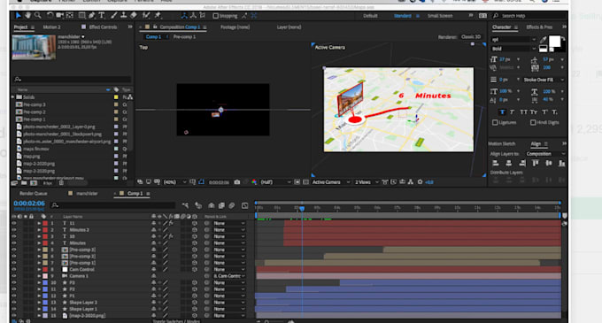Hide the Minutes 2 layer with eye icon
The width and height of the screenshot is (602, 323).
14,230
